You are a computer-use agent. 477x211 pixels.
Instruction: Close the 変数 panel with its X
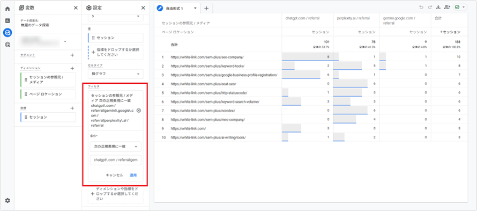coord(76,8)
